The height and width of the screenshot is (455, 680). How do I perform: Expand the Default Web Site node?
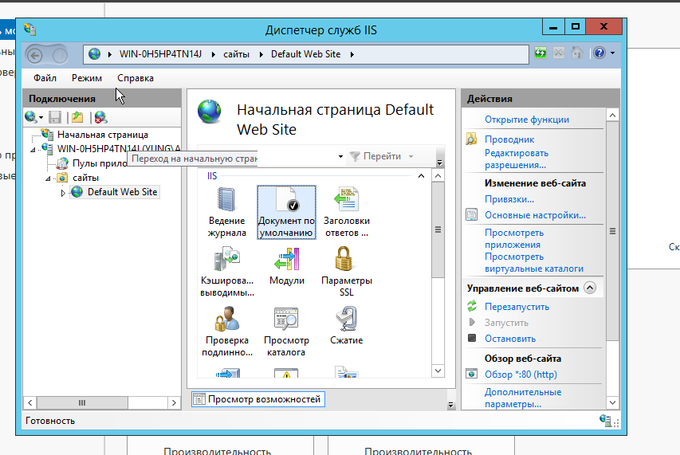tap(63, 193)
